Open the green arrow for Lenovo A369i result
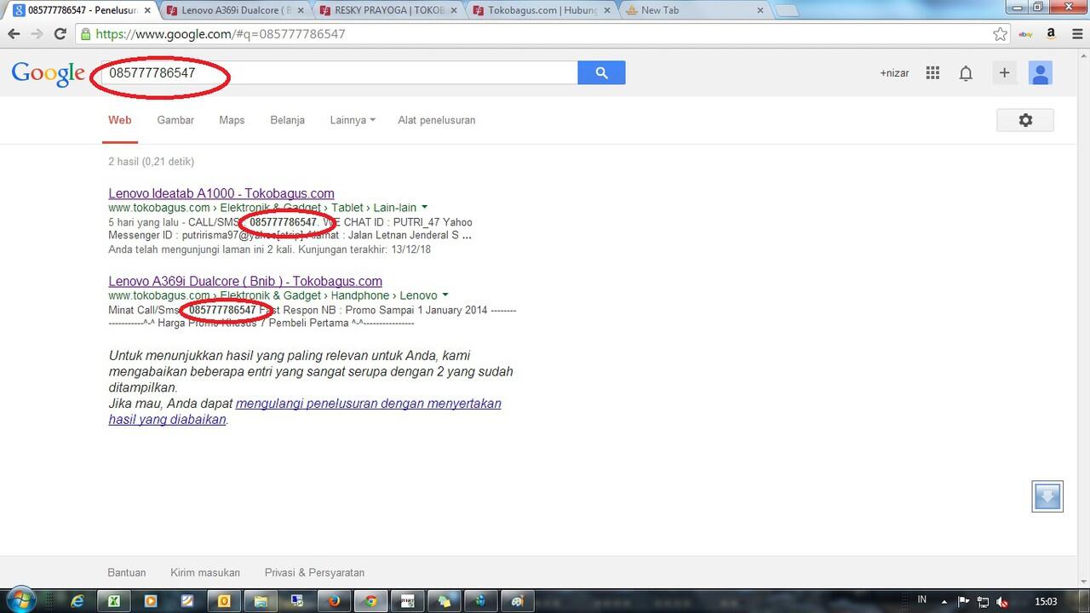The image size is (1090, 613). pos(445,295)
